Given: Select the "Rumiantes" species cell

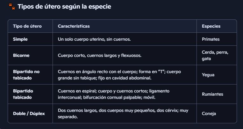Looking at the screenshot, I should point(212,94).
